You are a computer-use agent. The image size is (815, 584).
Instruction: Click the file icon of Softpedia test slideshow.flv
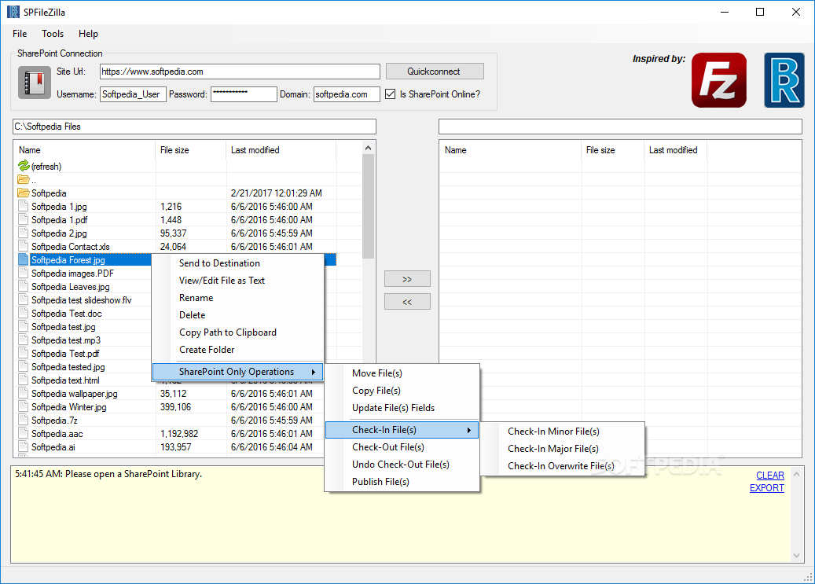click(x=23, y=299)
